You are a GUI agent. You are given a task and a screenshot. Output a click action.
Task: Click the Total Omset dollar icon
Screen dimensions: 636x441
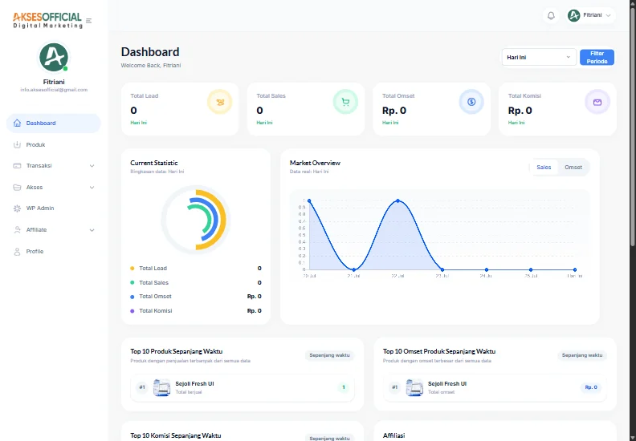point(471,102)
